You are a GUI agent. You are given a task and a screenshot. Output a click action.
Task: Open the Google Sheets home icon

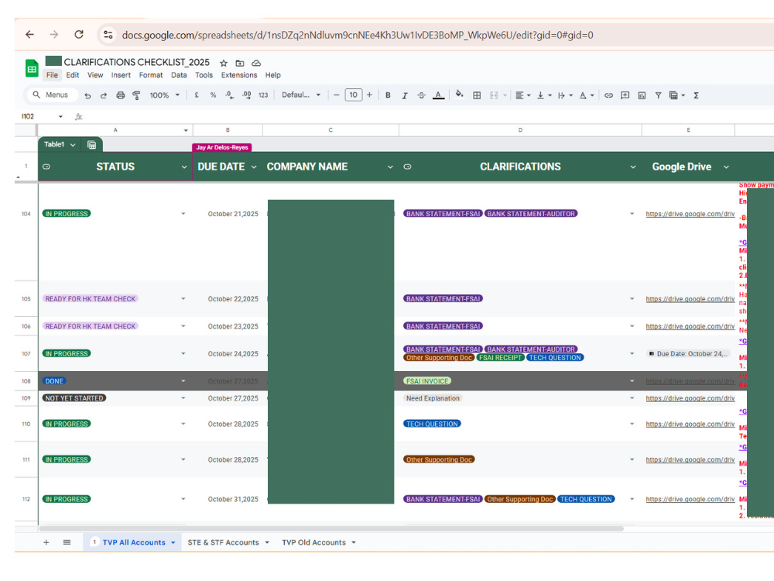tap(32, 68)
